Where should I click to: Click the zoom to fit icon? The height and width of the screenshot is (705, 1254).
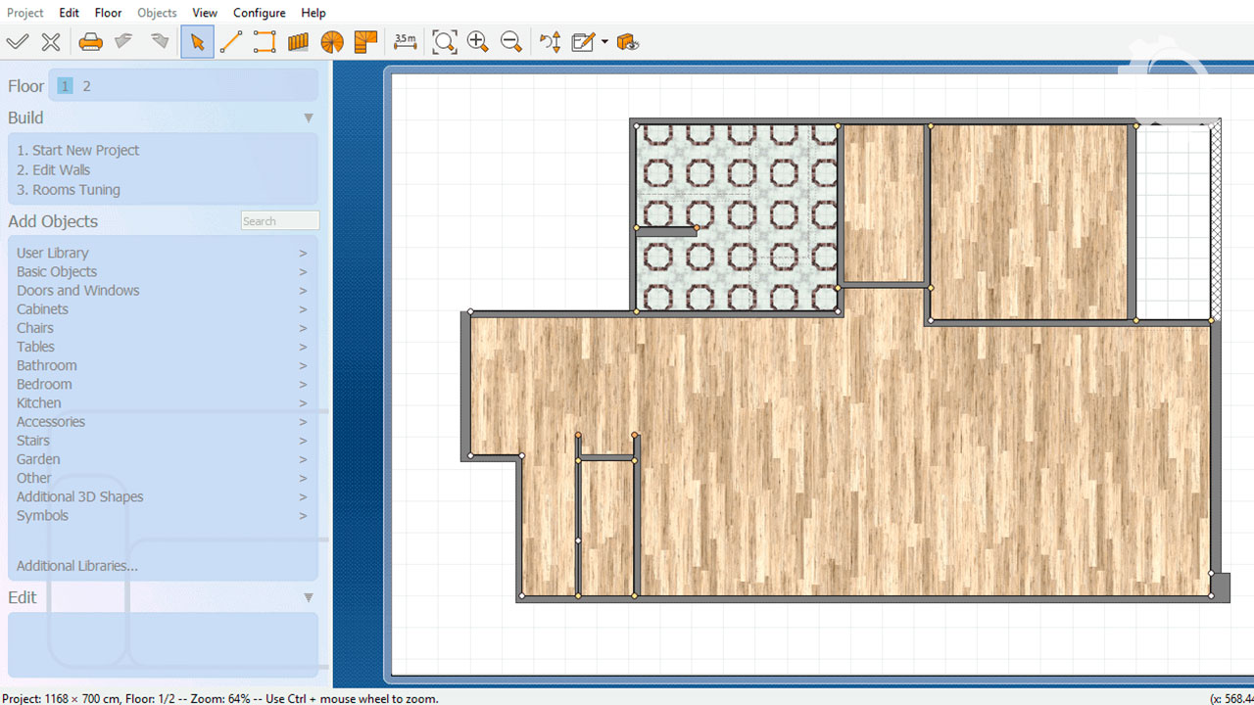(444, 42)
